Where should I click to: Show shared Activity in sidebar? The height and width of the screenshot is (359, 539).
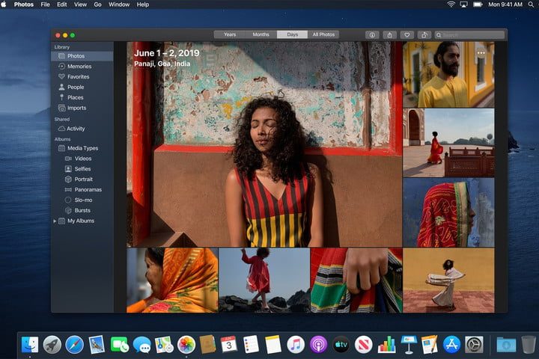click(x=76, y=129)
